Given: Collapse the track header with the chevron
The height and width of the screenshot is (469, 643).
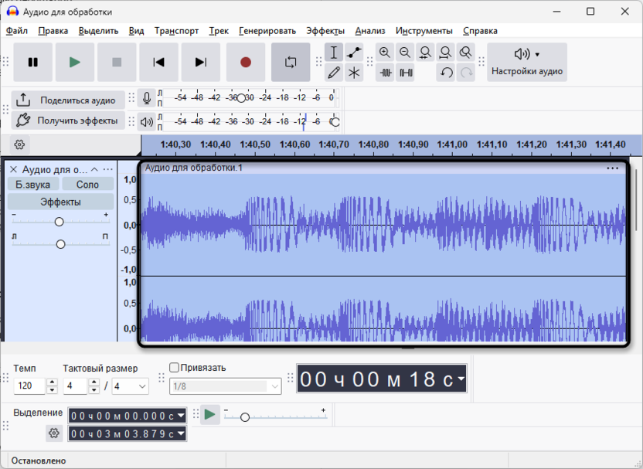Looking at the screenshot, I should 95,168.
